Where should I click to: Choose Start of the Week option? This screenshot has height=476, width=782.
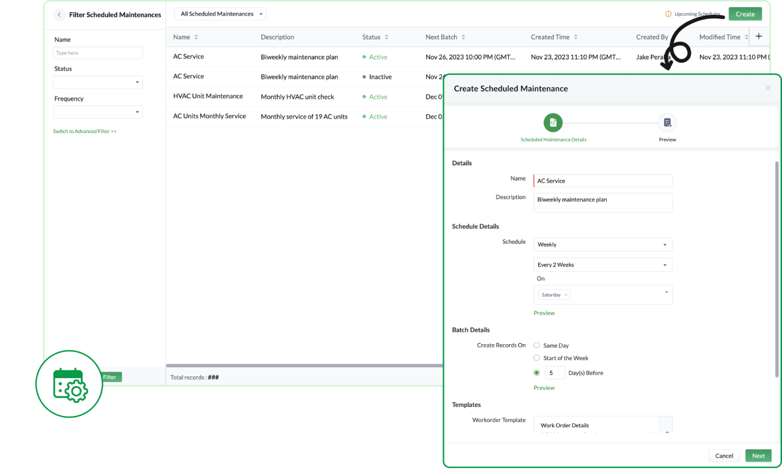(x=536, y=357)
